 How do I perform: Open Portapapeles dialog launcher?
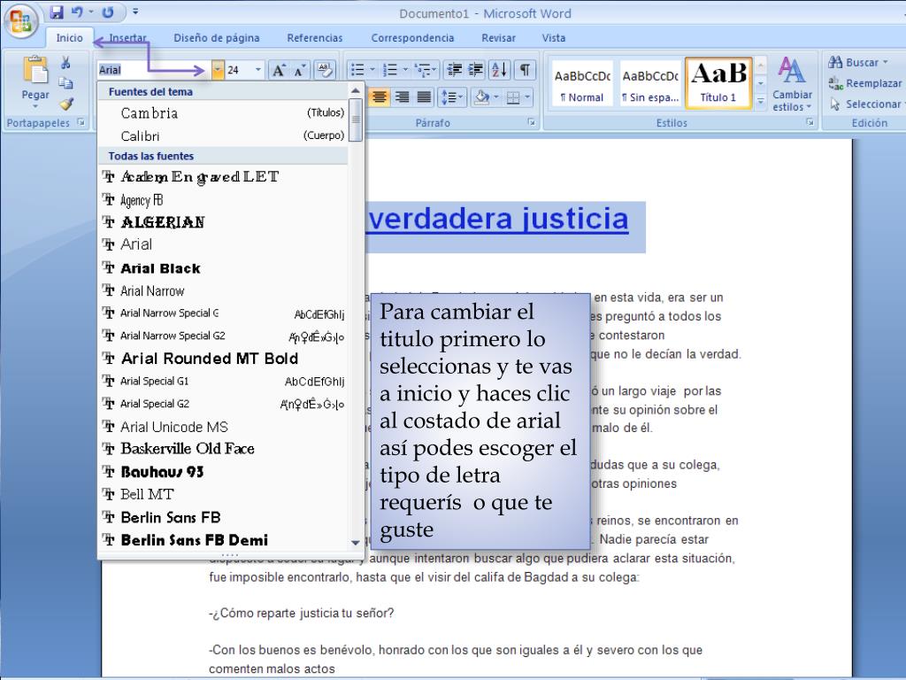[81, 122]
